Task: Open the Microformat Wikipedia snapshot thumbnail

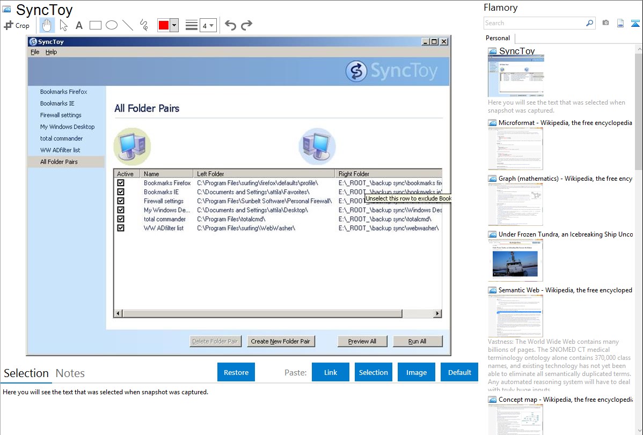Action: 515,149
